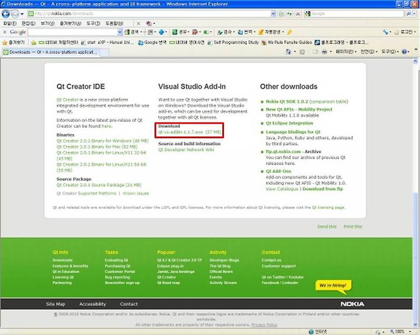
Task: Click the magnifier search button
Action: (x=409, y=13)
